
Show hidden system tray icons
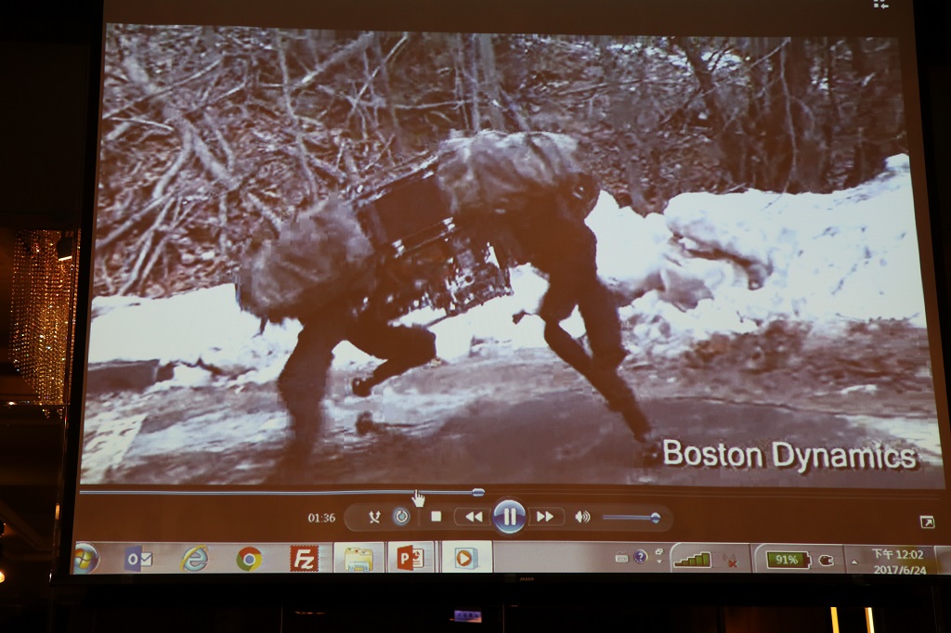click(x=853, y=562)
